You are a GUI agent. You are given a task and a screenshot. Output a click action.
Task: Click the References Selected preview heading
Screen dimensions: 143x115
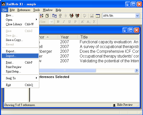[54, 77]
